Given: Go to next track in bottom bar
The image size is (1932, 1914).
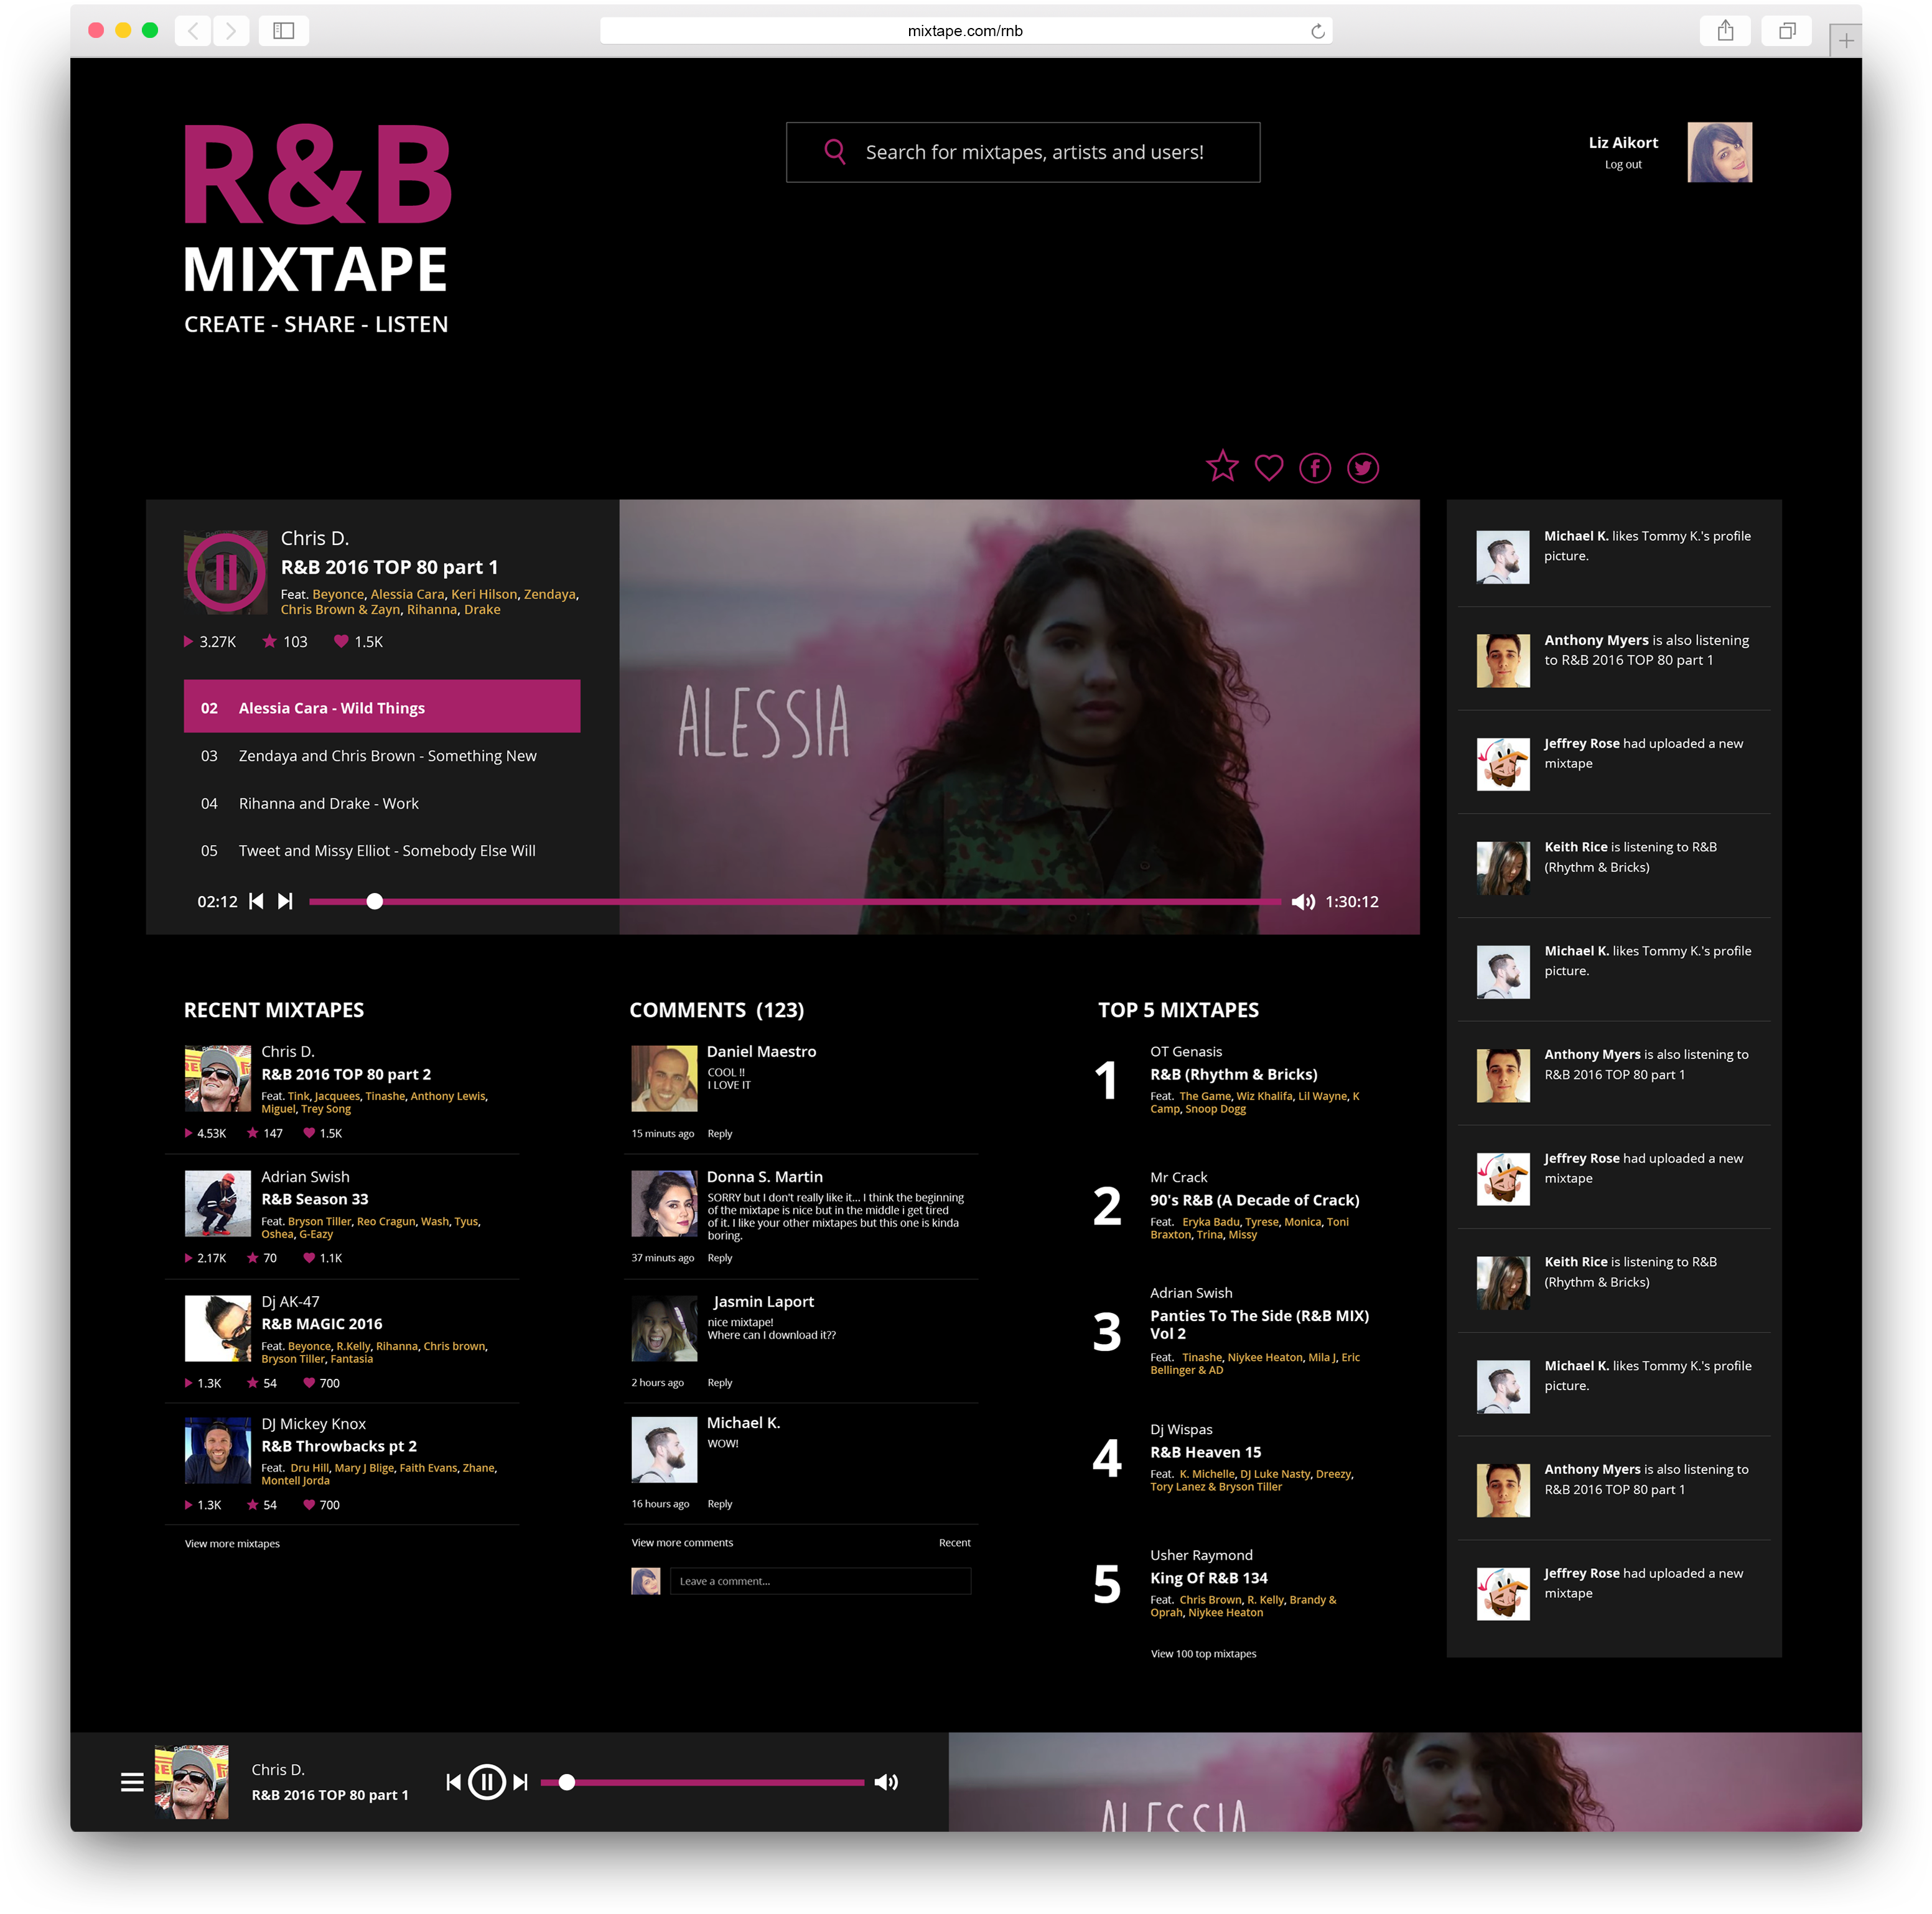Looking at the screenshot, I should [520, 1782].
